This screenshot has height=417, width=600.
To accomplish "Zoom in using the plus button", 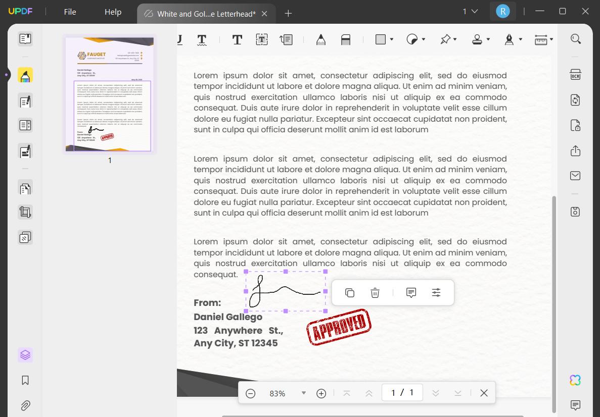I will pos(321,393).
